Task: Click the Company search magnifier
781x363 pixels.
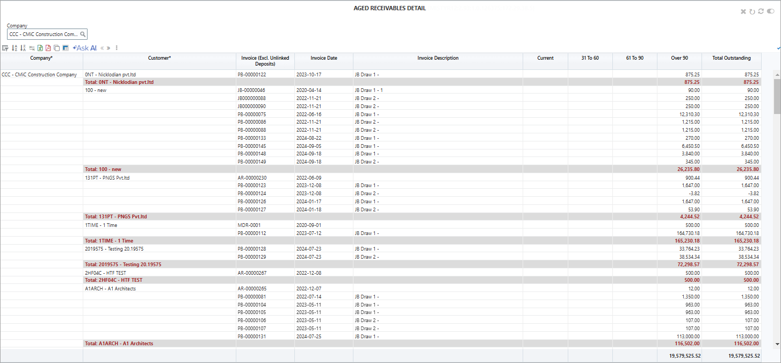Action: (83, 34)
